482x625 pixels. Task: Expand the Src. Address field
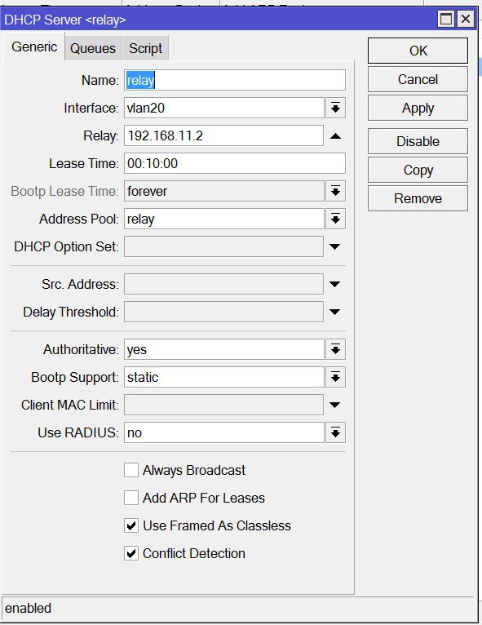335,284
